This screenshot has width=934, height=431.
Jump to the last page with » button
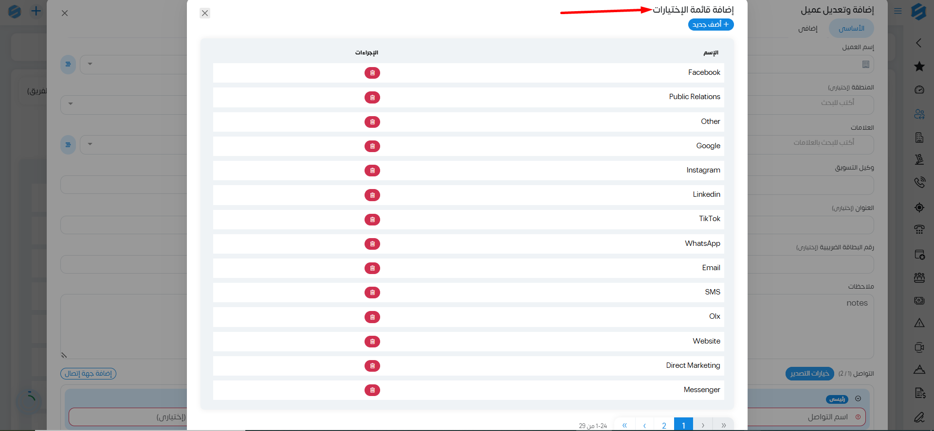tap(724, 425)
